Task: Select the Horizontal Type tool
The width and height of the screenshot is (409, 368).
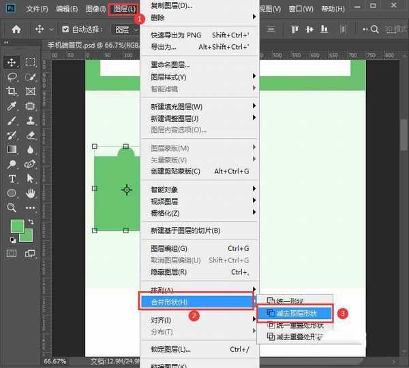Action: coord(12,179)
